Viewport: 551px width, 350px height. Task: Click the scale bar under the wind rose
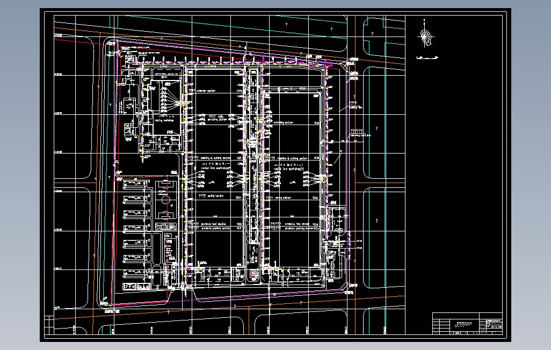[x=427, y=57]
